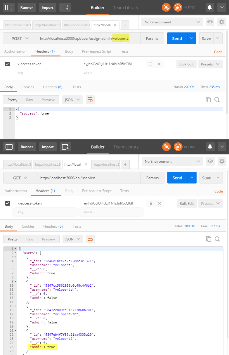Search the response body with the magnifier icon
Screen dimensions: 229x355
point(217,100)
